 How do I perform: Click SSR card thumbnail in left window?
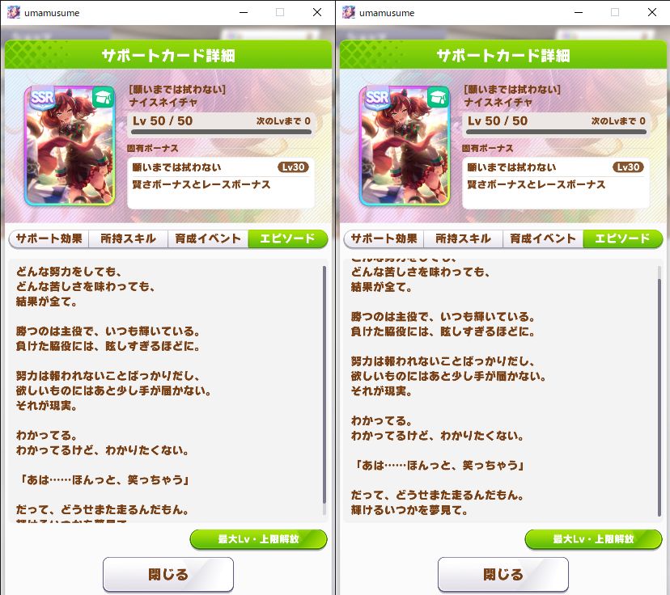tap(70, 146)
